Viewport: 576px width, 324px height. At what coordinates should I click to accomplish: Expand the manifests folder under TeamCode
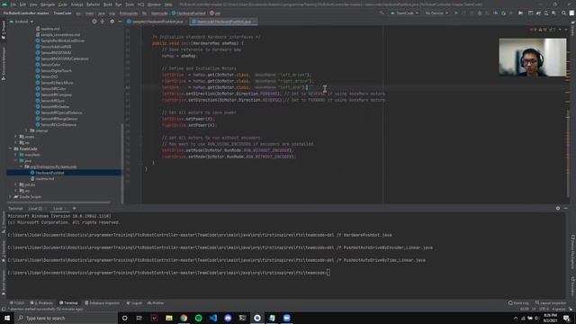(16, 155)
